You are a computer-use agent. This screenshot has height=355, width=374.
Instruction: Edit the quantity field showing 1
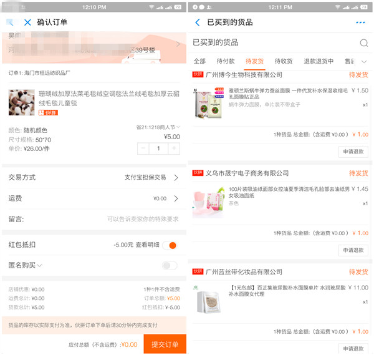click(158, 148)
